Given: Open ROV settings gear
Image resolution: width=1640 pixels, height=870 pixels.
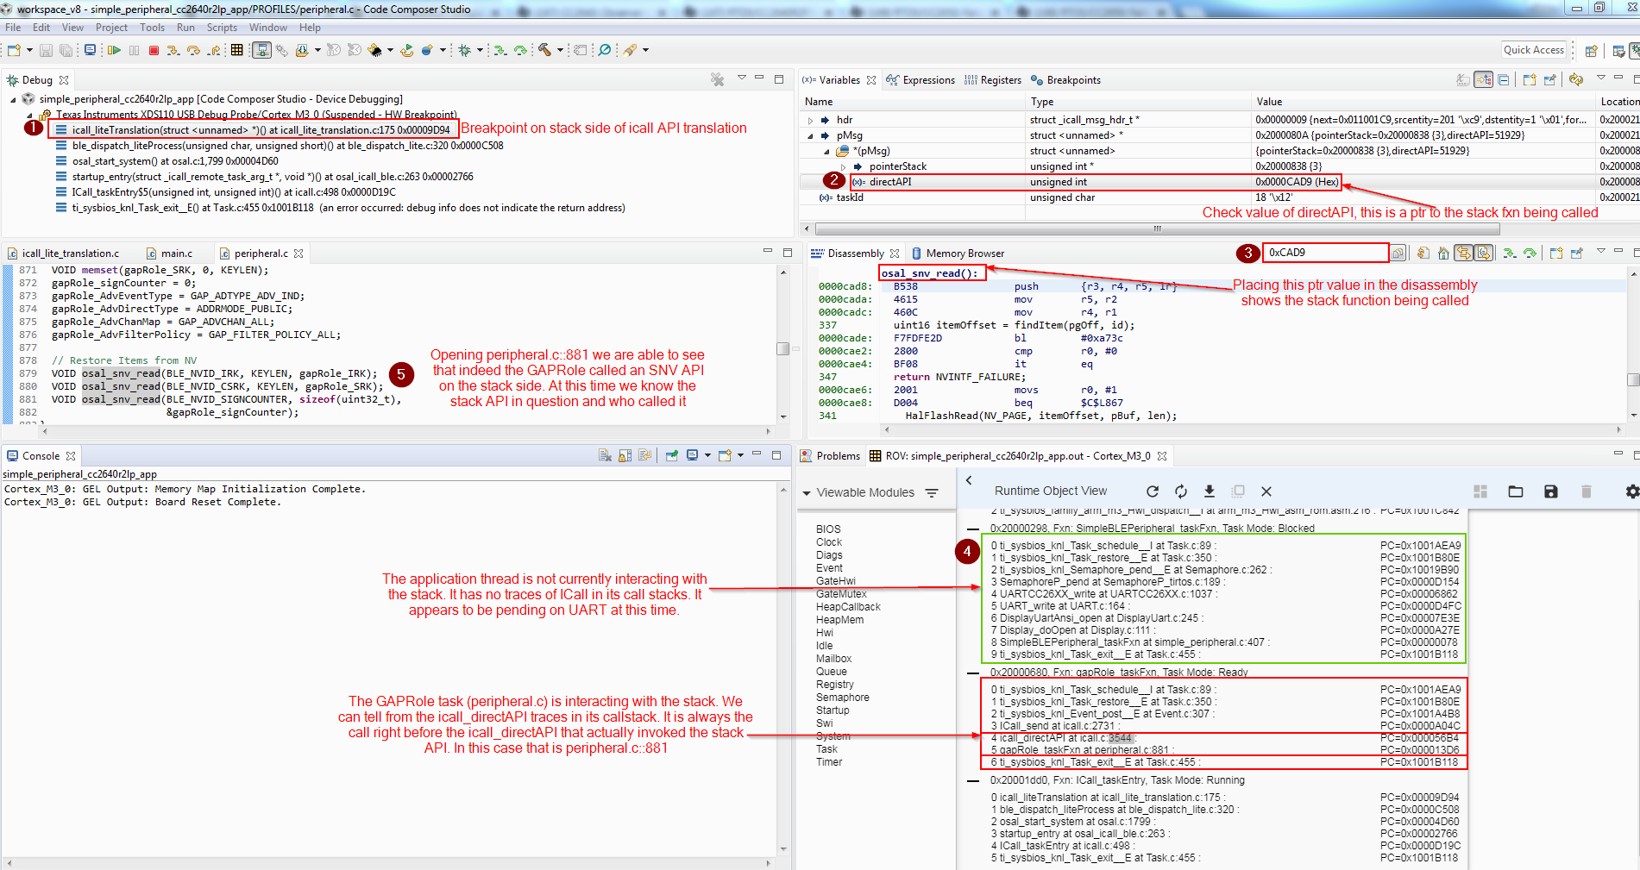Looking at the screenshot, I should coord(1631,491).
